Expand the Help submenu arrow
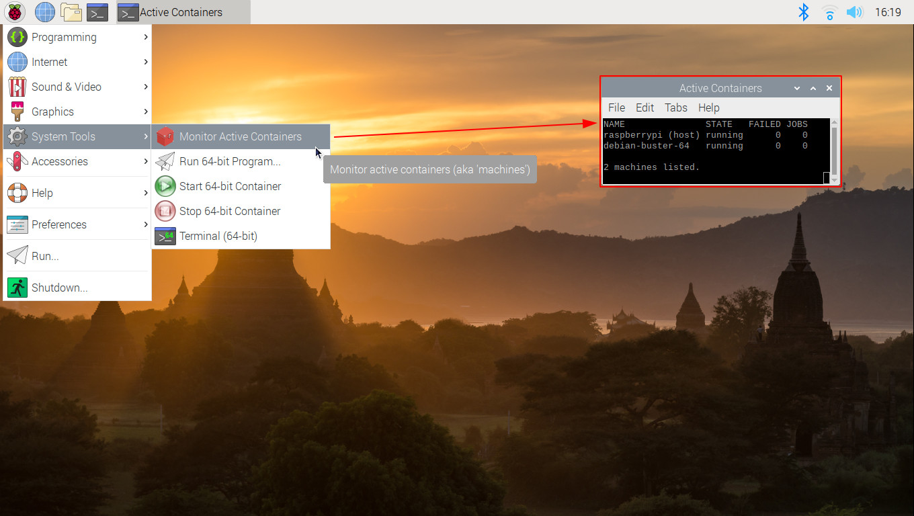Image resolution: width=914 pixels, height=516 pixels. 146,193
